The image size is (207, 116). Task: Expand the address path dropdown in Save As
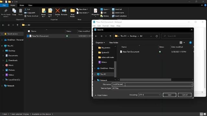tap(151, 36)
